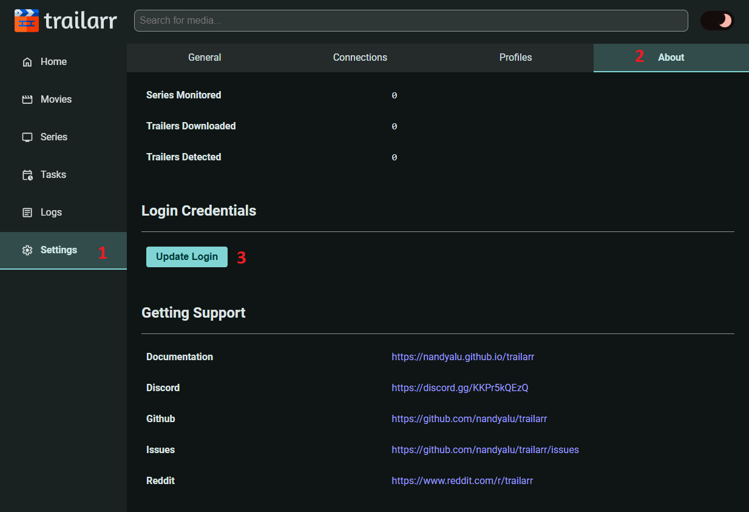Select the About tab
This screenshot has width=749, height=512.
[671, 58]
